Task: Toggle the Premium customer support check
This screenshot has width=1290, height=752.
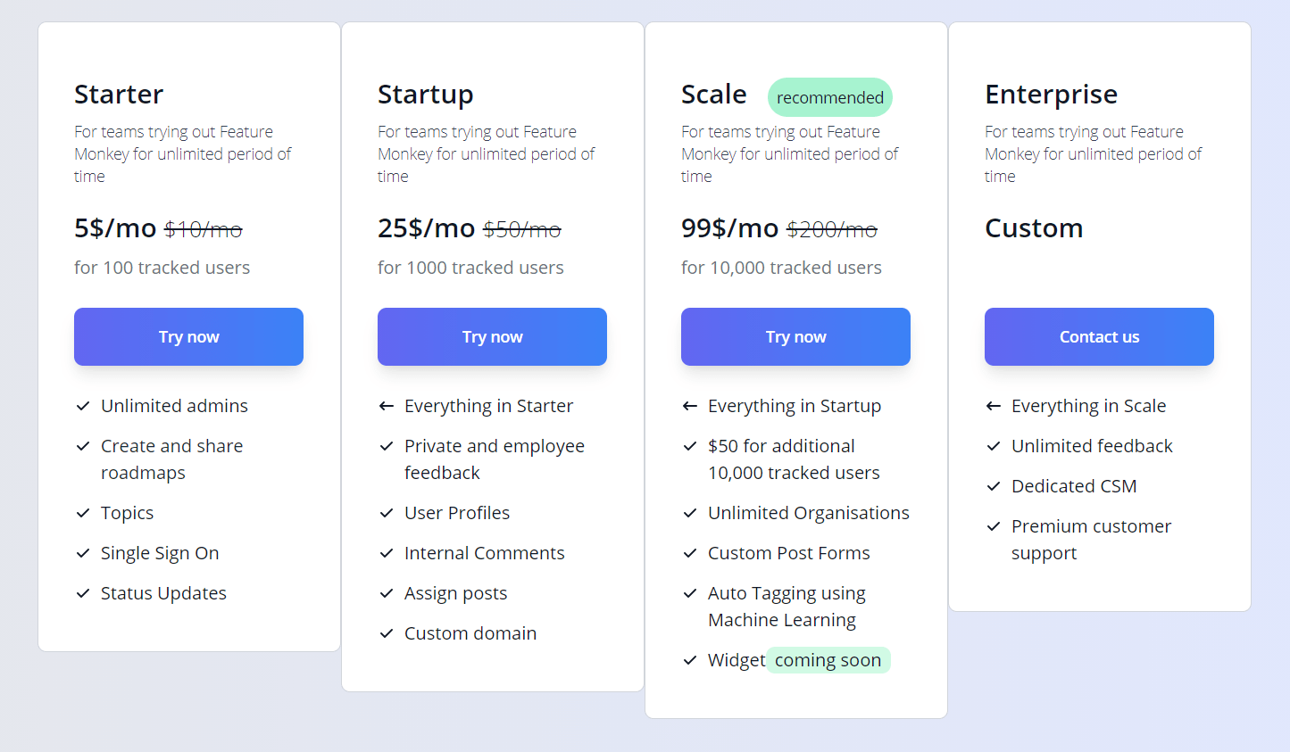Action: (993, 526)
